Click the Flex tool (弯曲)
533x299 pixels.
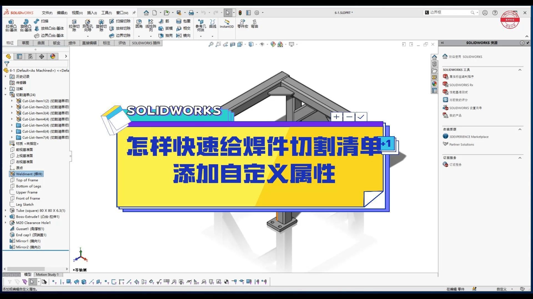pos(255,24)
